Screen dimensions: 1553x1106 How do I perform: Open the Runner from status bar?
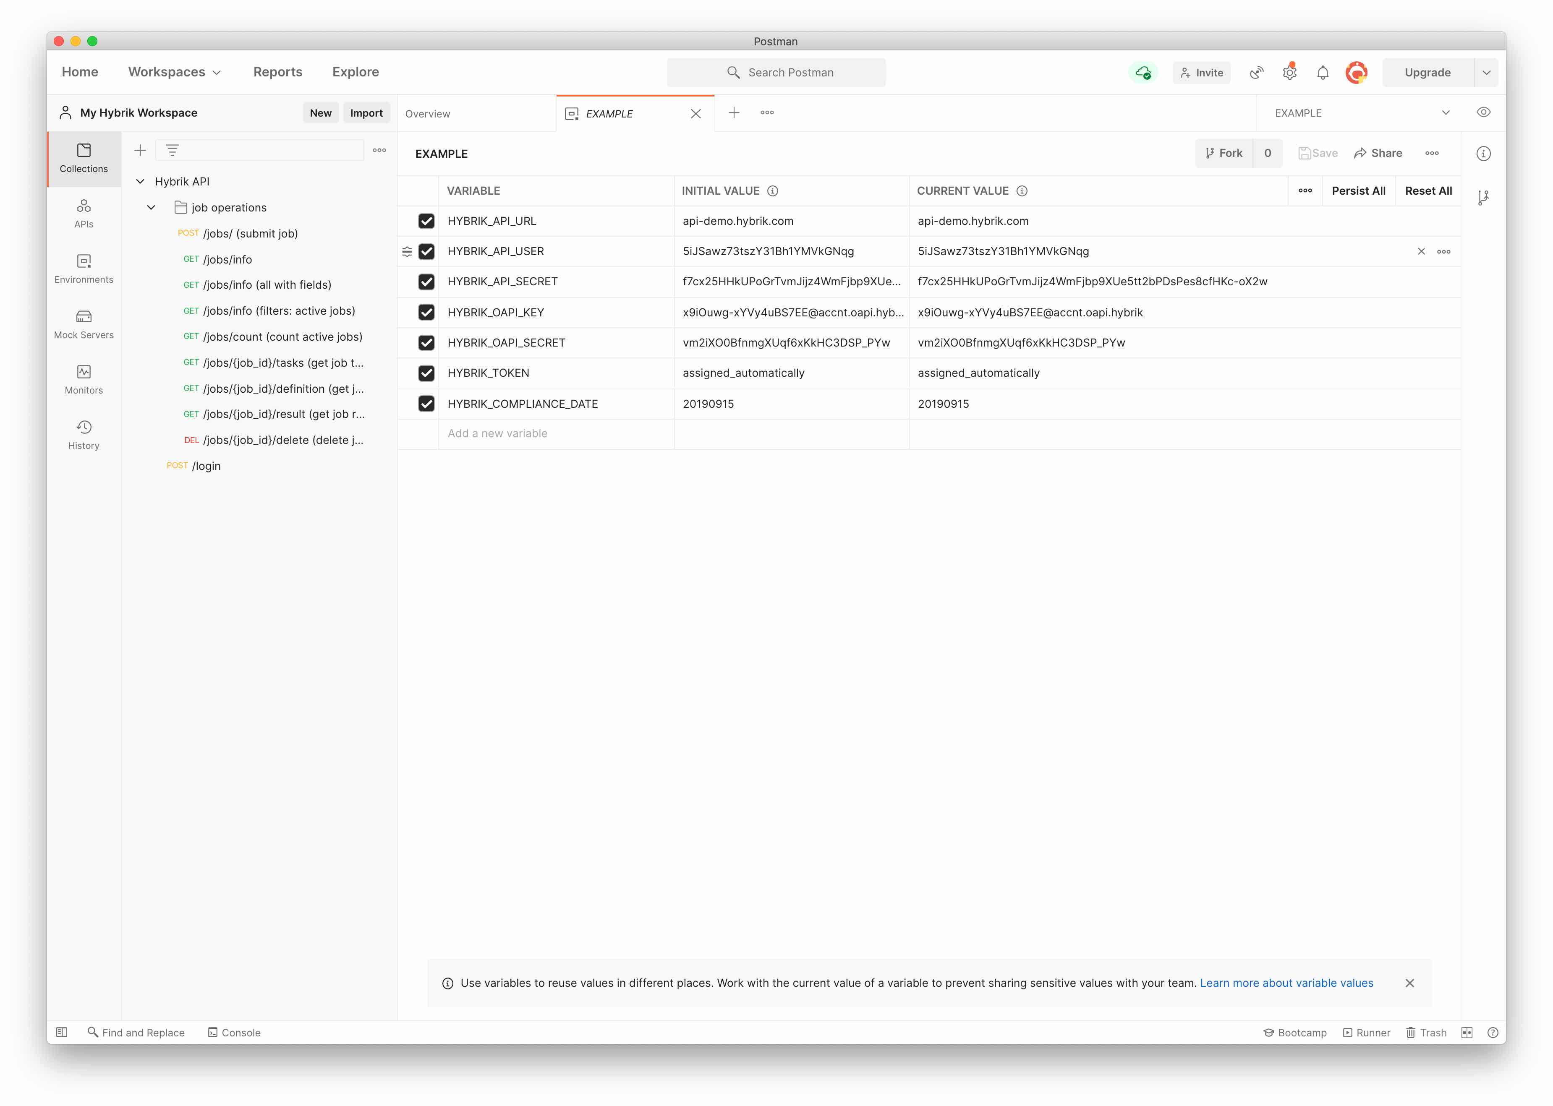pos(1366,1033)
